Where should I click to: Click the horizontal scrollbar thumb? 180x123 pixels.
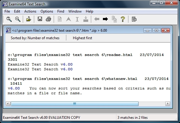[x=74, y=104]
